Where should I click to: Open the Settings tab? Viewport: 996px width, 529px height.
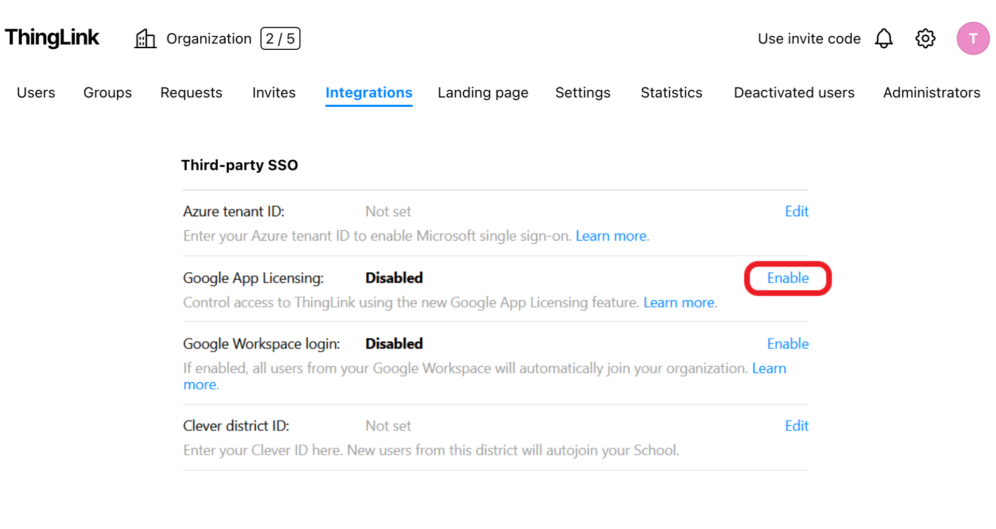coord(583,93)
